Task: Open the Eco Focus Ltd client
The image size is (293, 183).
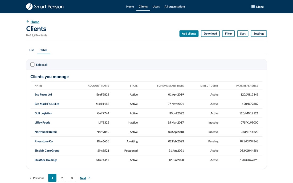Action: click(43, 95)
